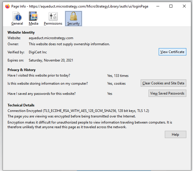Click the 'Yes, cookies' storage value
This screenshot has height=174, width=193.
point(116,84)
